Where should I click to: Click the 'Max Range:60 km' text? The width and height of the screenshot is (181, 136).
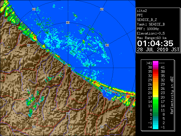pyautogui.click(x=152, y=38)
